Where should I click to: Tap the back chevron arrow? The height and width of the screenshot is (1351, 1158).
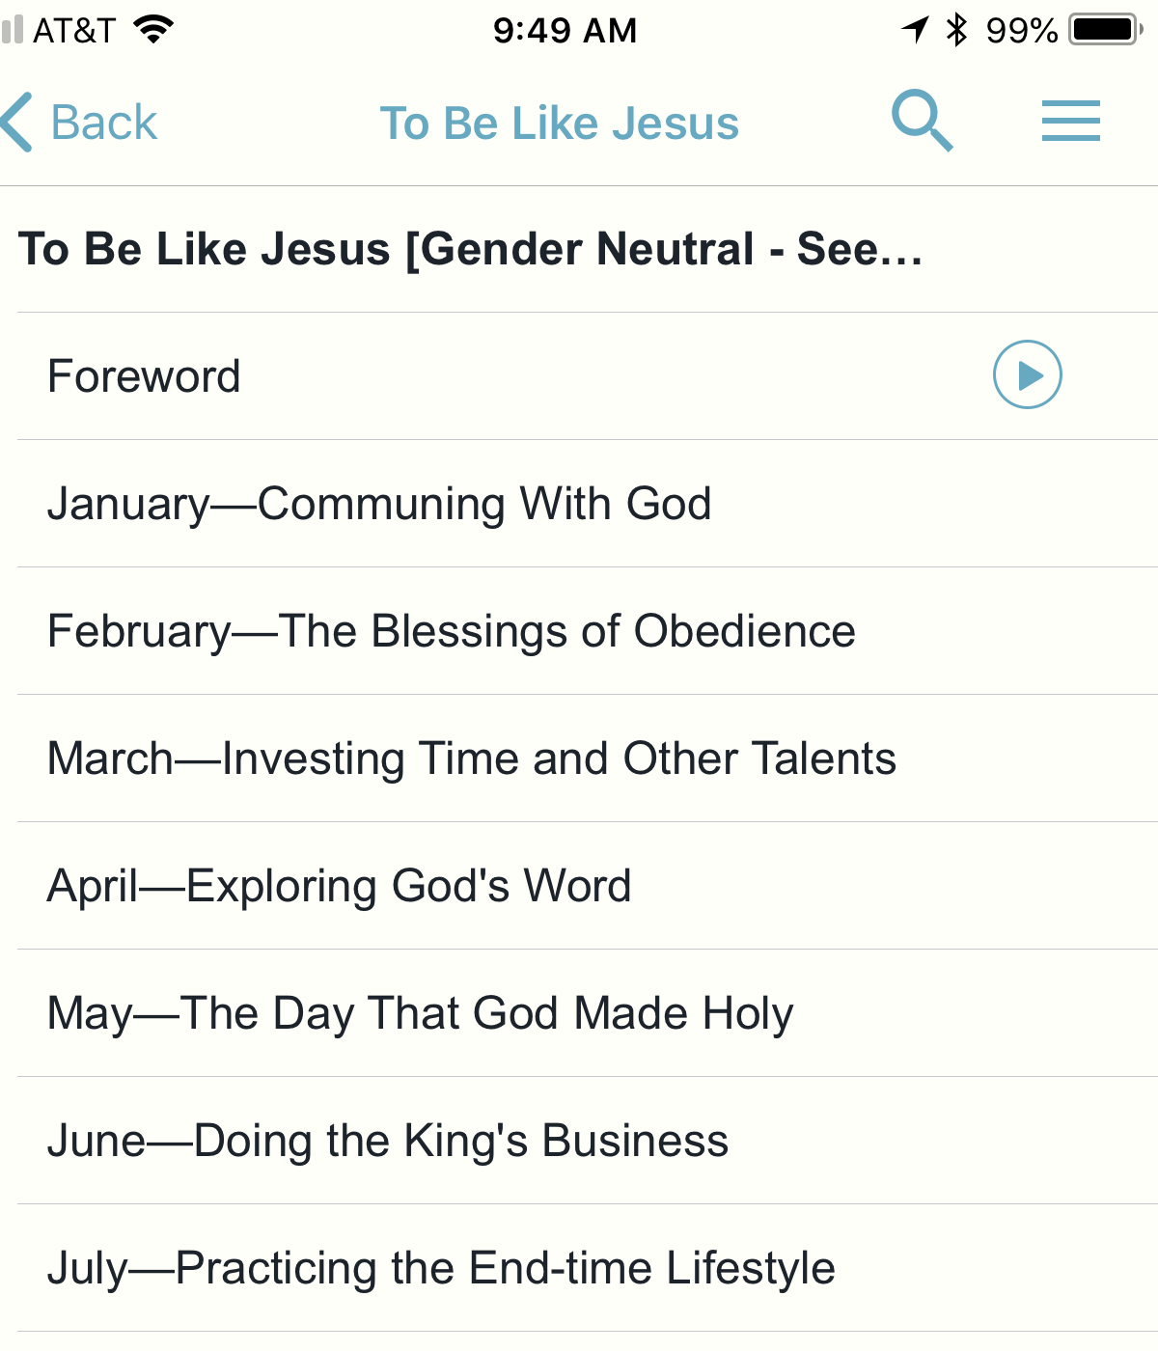coord(18,123)
